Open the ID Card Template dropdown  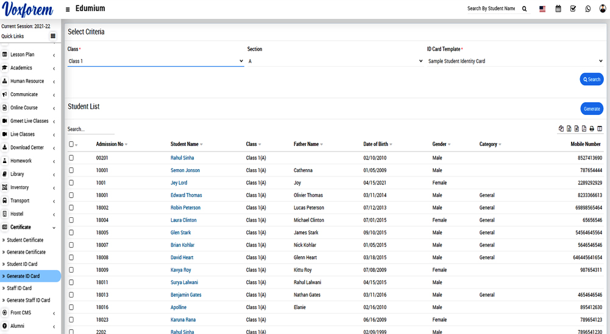[x=515, y=61]
